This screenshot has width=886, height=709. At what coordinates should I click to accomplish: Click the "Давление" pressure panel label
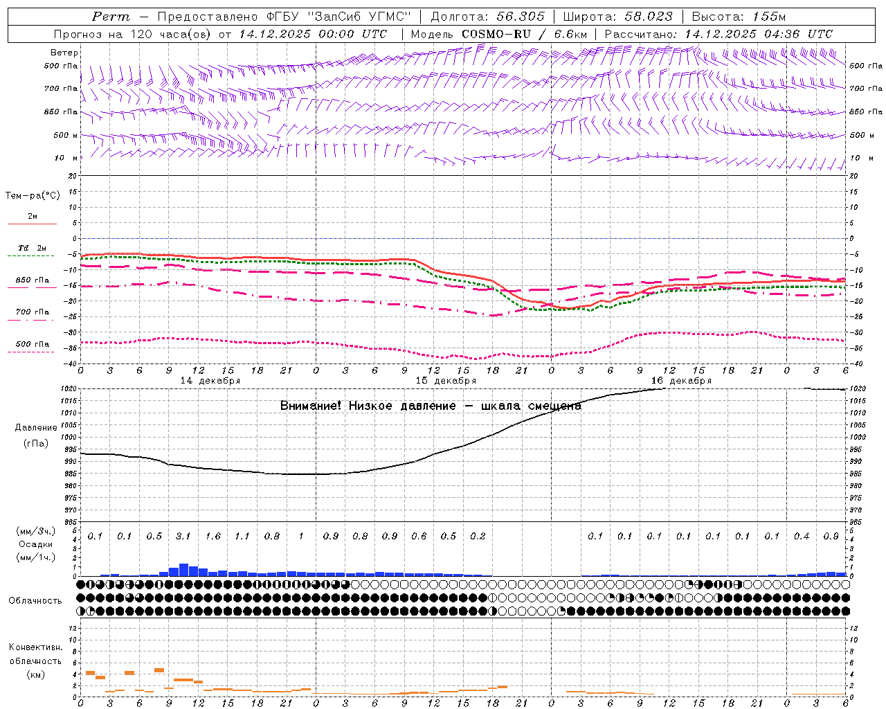36,428
